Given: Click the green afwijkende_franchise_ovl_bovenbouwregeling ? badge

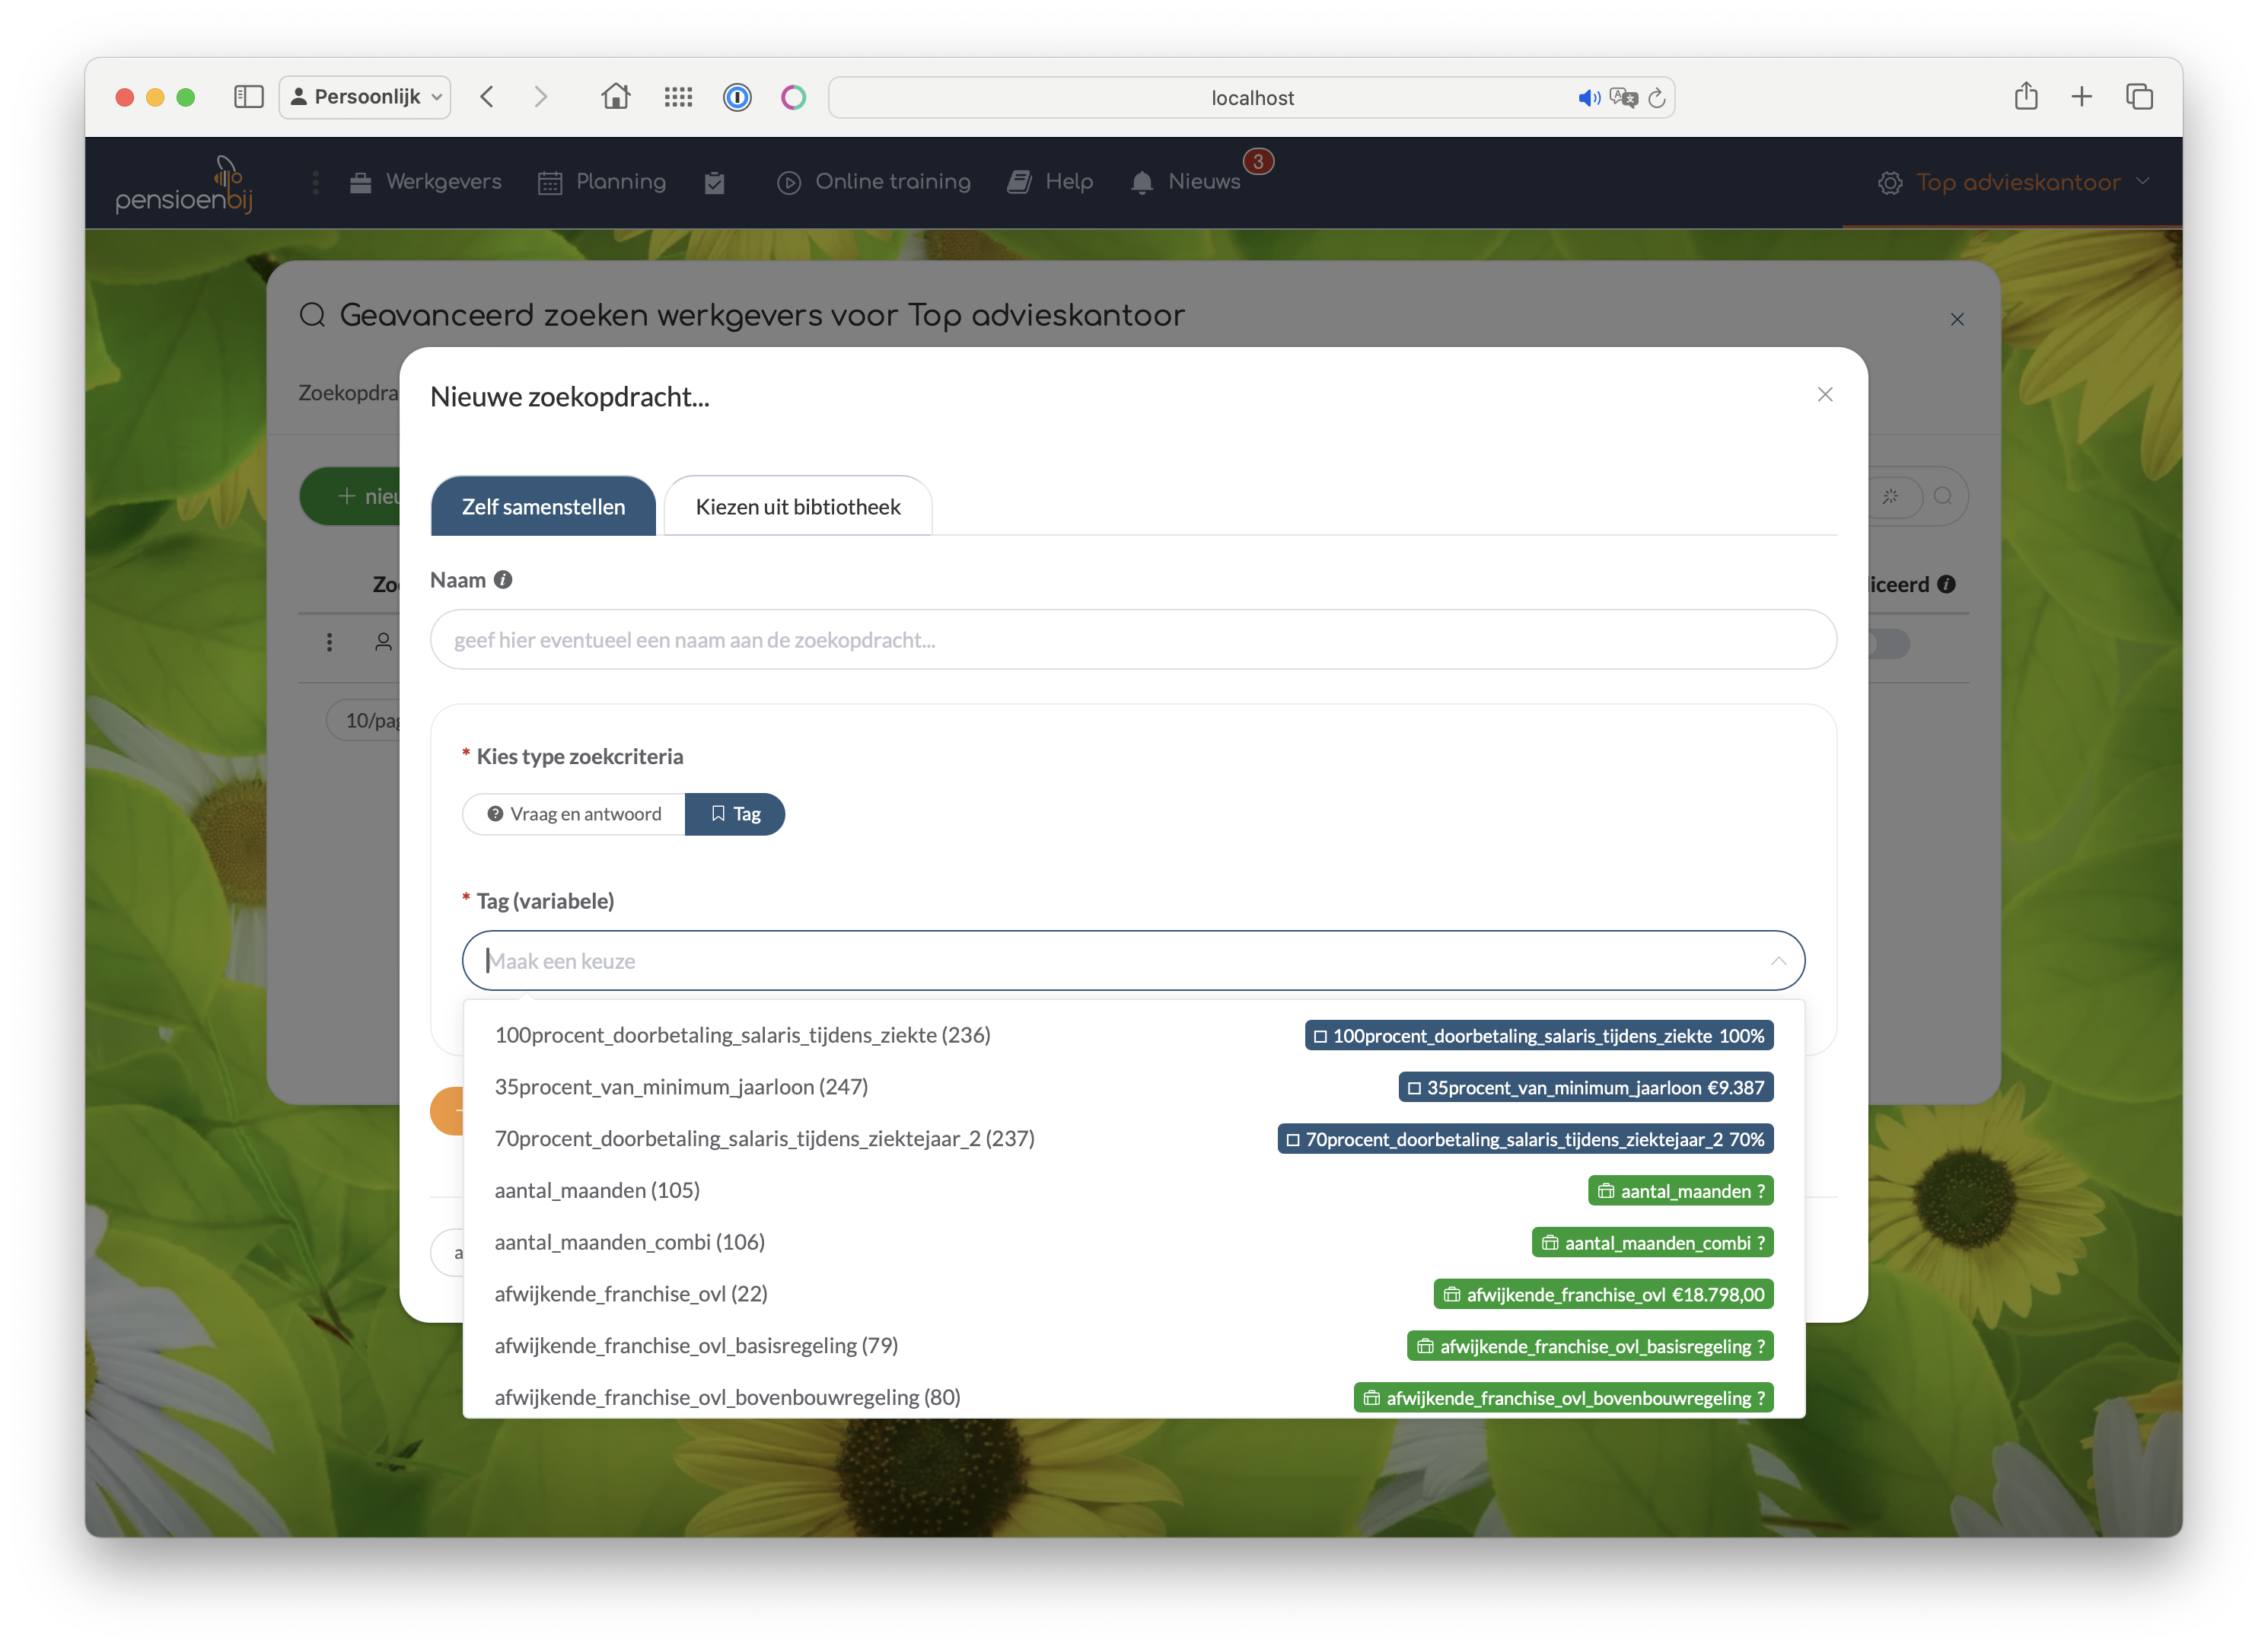Looking at the screenshot, I should tap(1564, 1399).
